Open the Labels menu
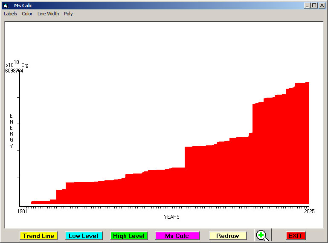The image size is (328, 243). click(10, 14)
